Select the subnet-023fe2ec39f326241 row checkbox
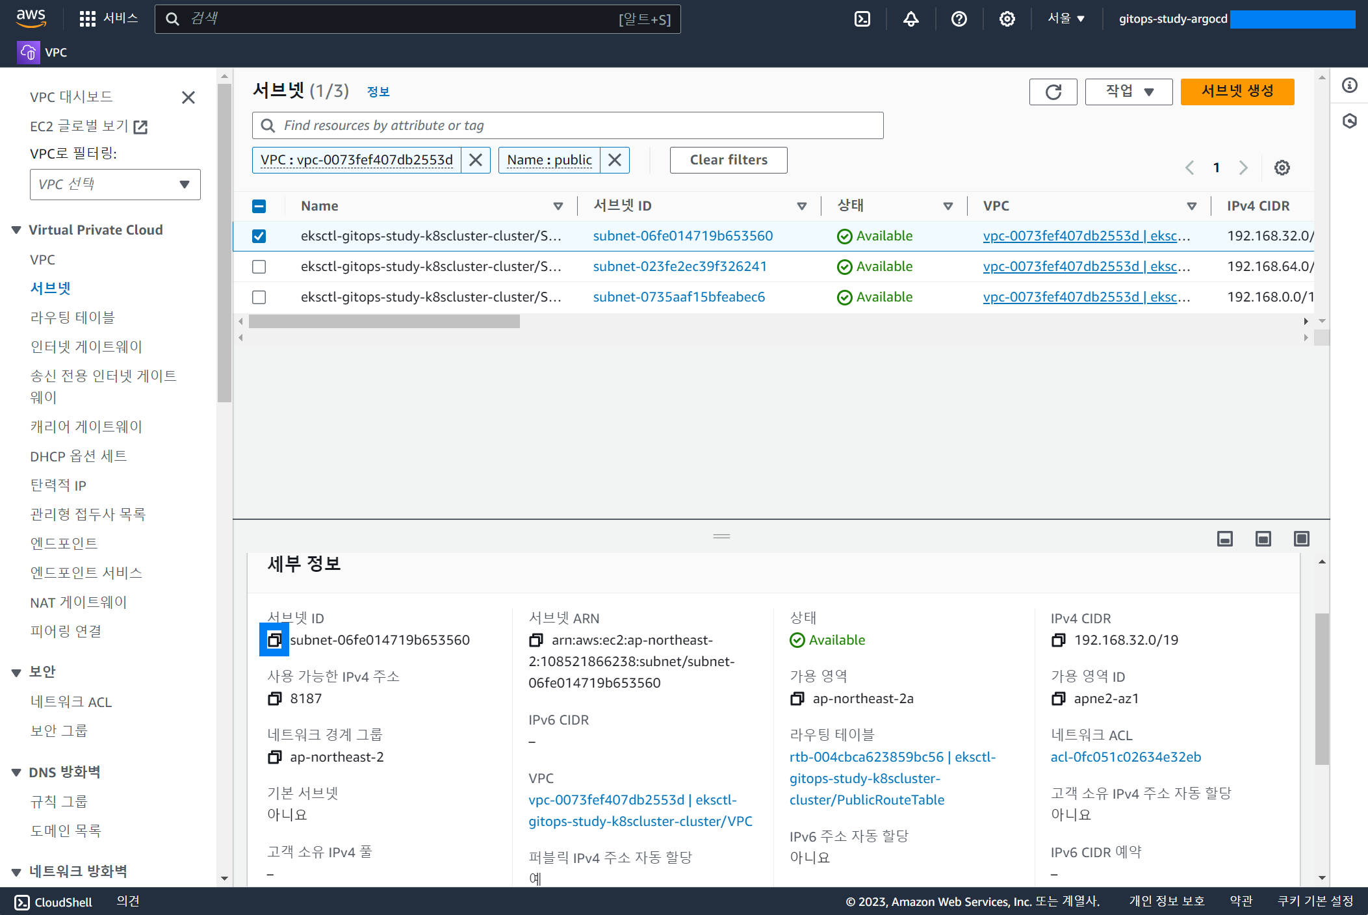This screenshot has width=1368, height=915. (x=259, y=266)
